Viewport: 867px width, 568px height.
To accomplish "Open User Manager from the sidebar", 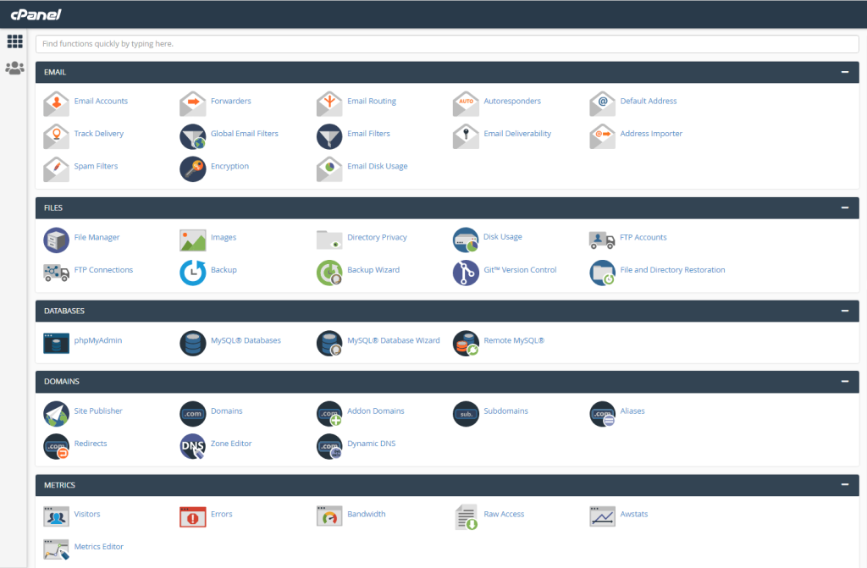I will (14, 69).
